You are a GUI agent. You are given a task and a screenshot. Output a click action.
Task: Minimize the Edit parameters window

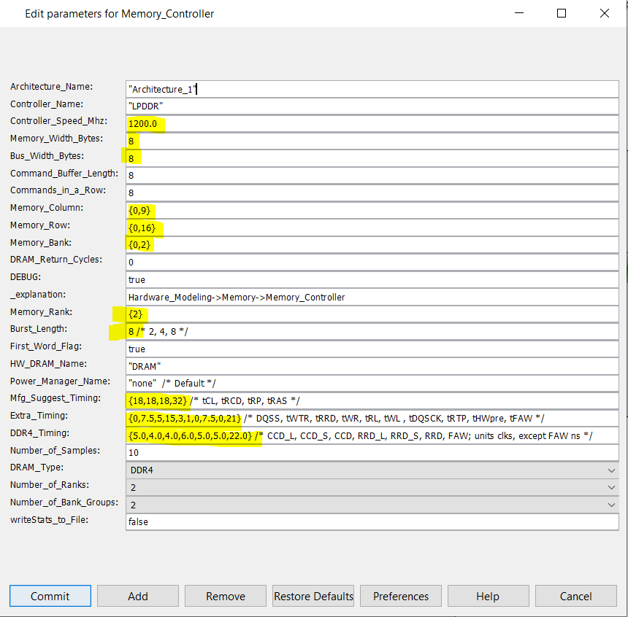(519, 13)
